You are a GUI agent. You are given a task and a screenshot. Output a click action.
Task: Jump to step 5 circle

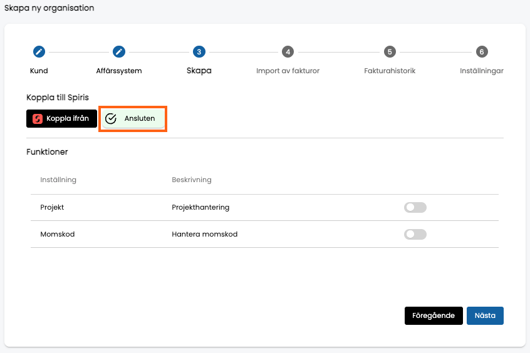tap(390, 52)
